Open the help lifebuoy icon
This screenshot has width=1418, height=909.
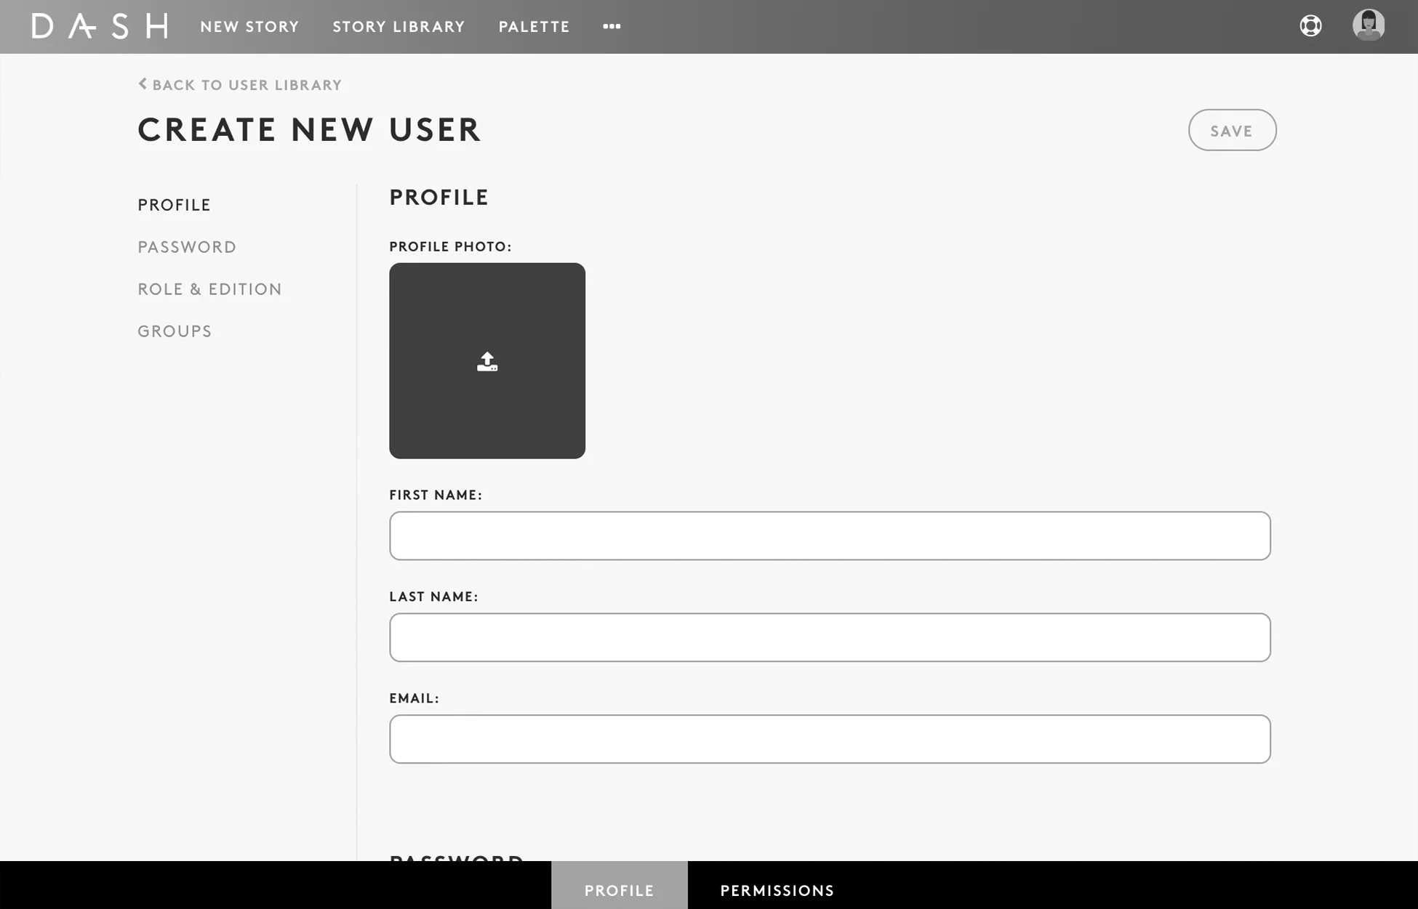[1310, 26]
